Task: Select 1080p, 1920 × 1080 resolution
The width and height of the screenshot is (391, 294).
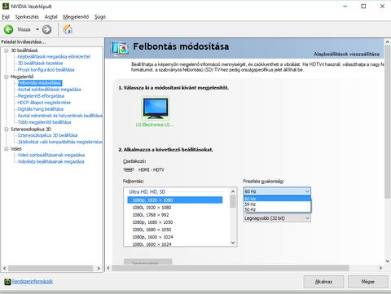Action: click(x=175, y=200)
